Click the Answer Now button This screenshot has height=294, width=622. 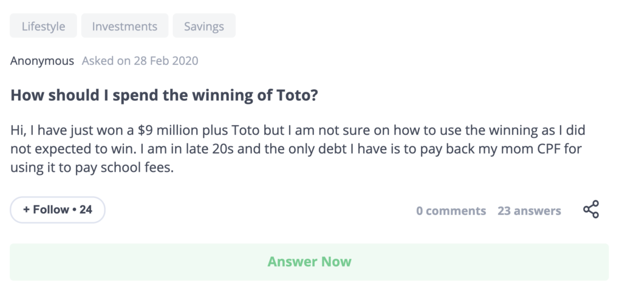point(309,262)
